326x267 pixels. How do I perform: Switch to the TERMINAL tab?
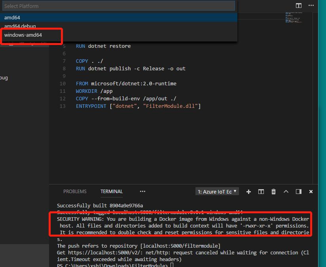click(111, 192)
